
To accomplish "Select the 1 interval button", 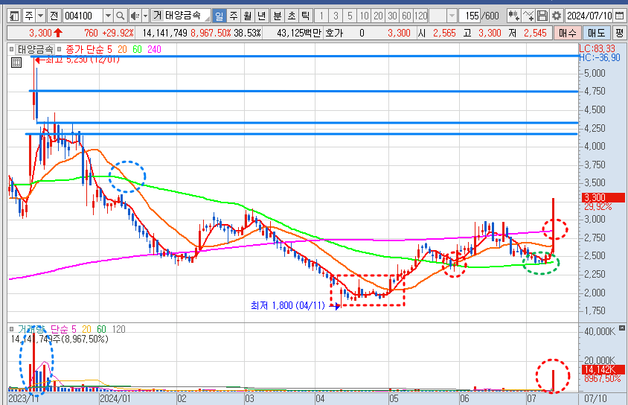I will 321,16.
